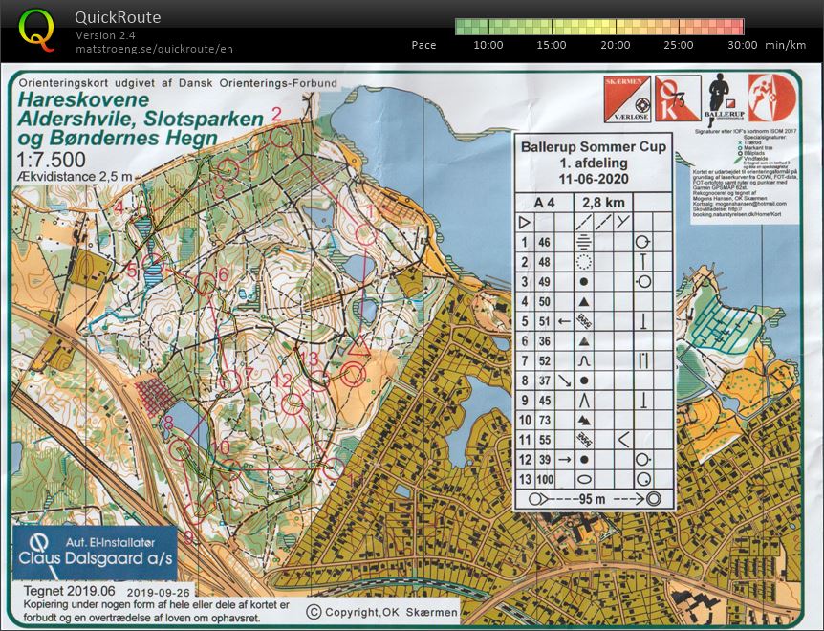
Task: Click the "2019-09-26" date text
Action: [x=160, y=593]
